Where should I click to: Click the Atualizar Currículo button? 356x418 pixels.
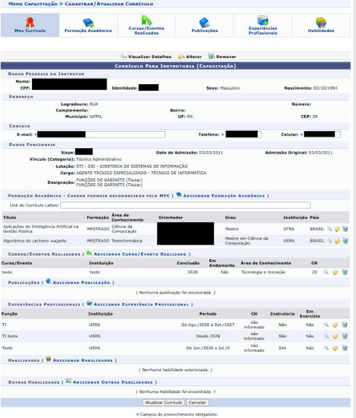coord(163,403)
